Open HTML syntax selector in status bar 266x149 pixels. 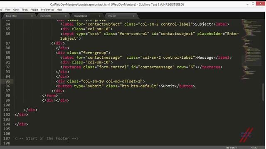(254, 147)
